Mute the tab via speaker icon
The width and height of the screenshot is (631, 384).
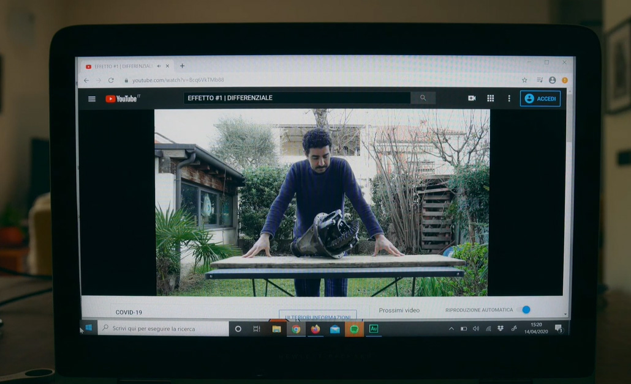pyautogui.click(x=159, y=66)
